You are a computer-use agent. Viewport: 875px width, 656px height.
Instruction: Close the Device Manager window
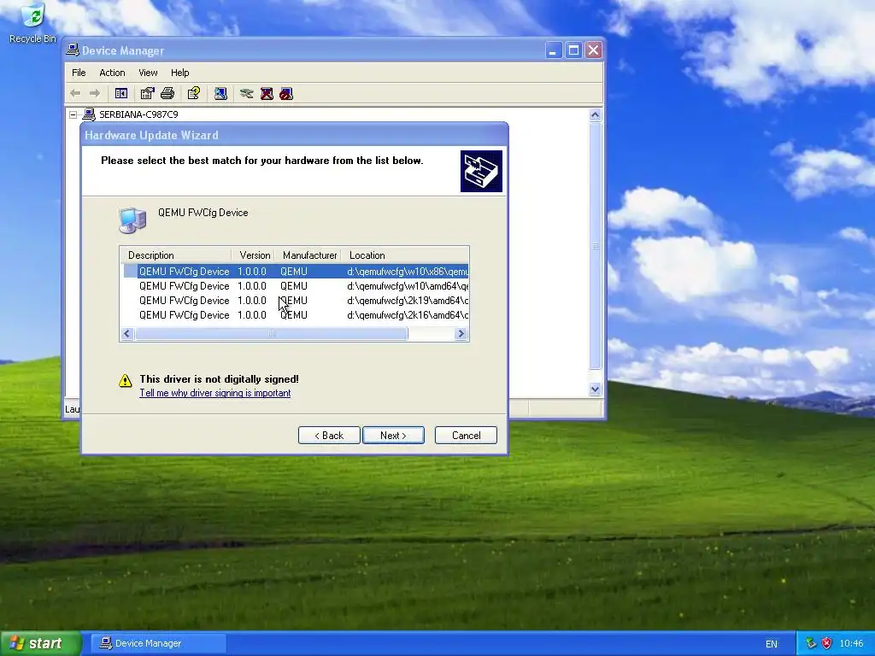tap(594, 50)
